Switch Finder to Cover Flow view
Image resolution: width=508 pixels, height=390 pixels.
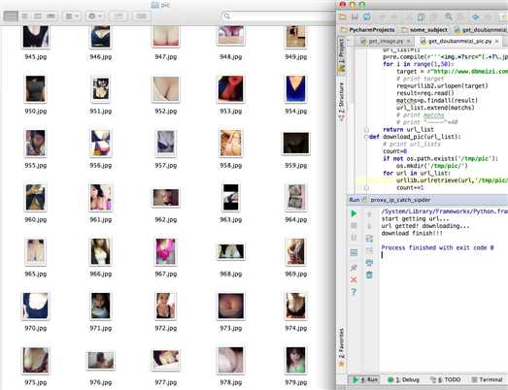(x=51, y=16)
